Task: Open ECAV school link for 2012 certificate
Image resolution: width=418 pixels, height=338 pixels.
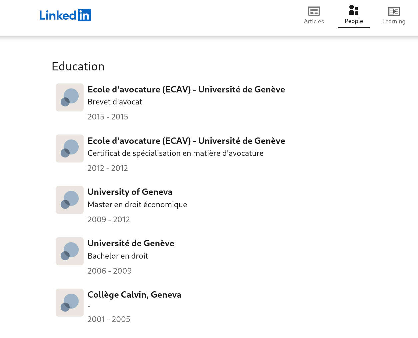Action: pyautogui.click(x=186, y=141)
